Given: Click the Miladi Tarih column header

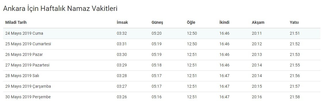Looking at the screenshot, I should click(16, 22).
